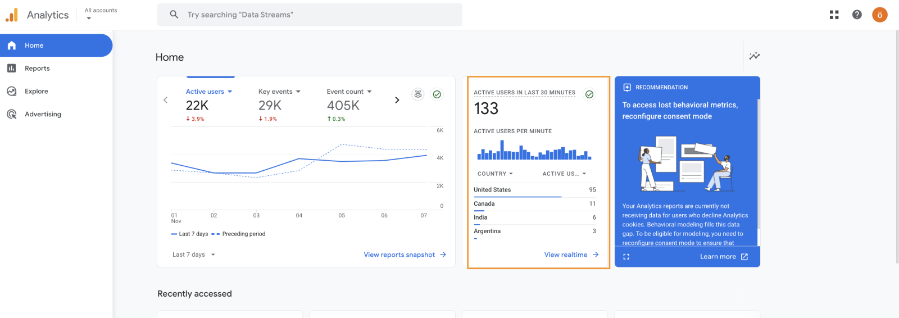899x318 pixels.
Task: Click the green check icon on chart card
Action: [437, 94]
